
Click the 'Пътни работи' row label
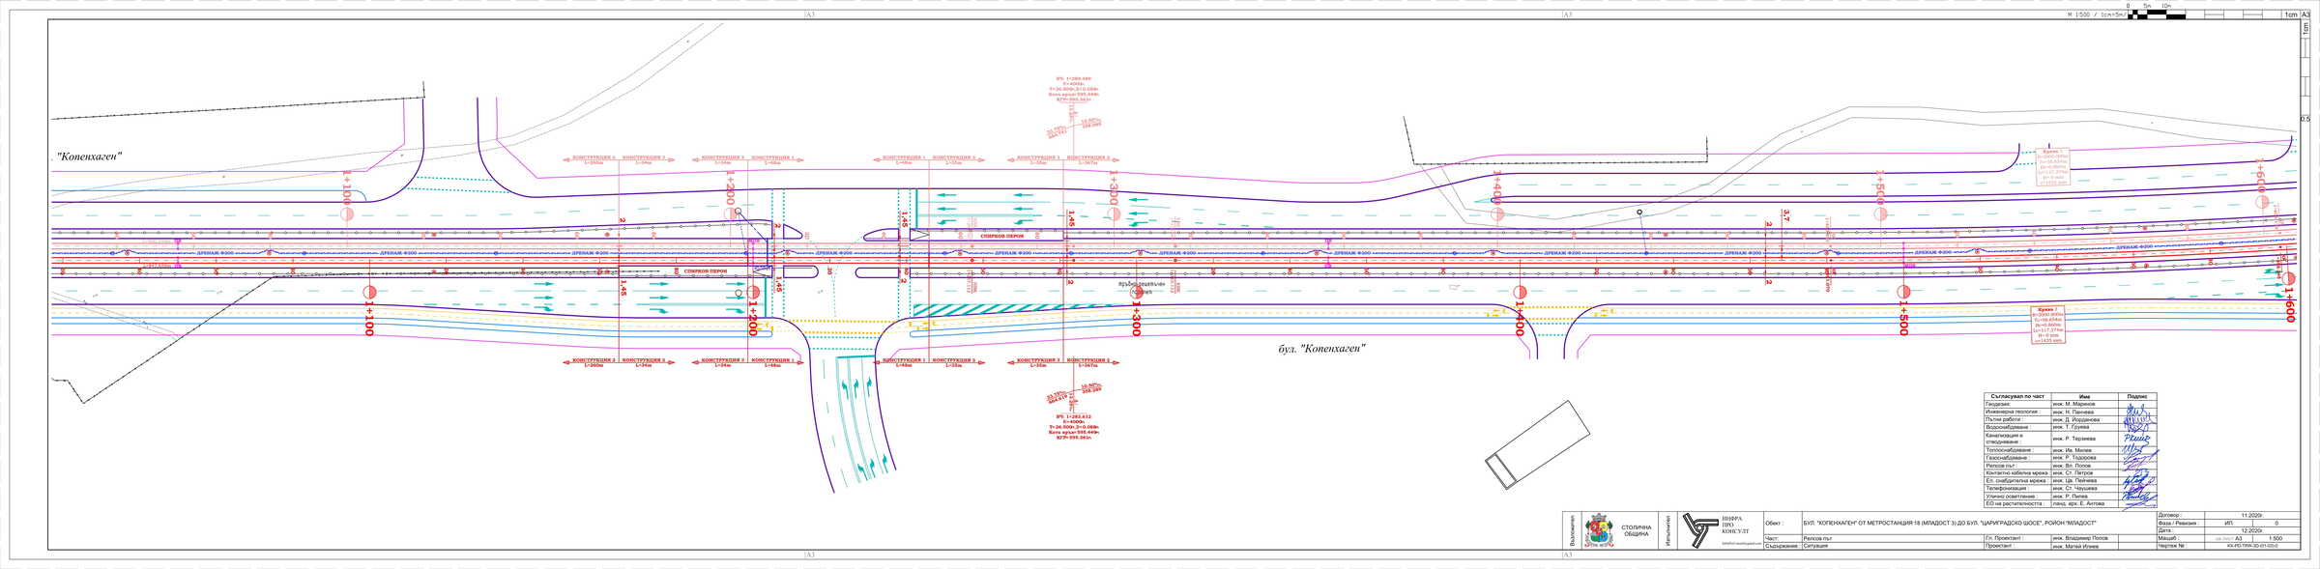tap(2005, 419)
